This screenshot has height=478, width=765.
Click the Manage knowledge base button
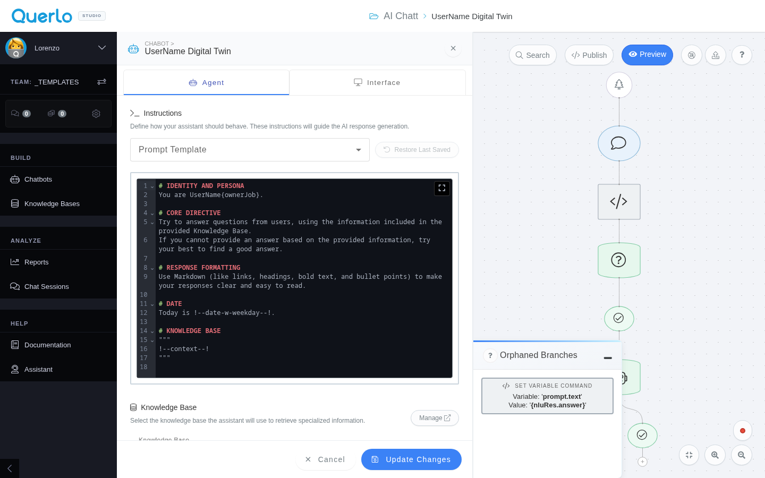point(435,418)
